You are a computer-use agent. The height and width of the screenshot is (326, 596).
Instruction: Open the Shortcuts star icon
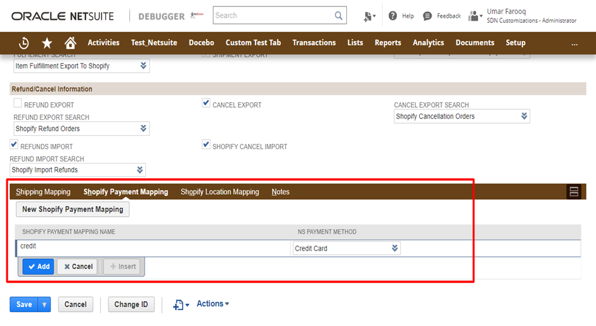point(47,43)
